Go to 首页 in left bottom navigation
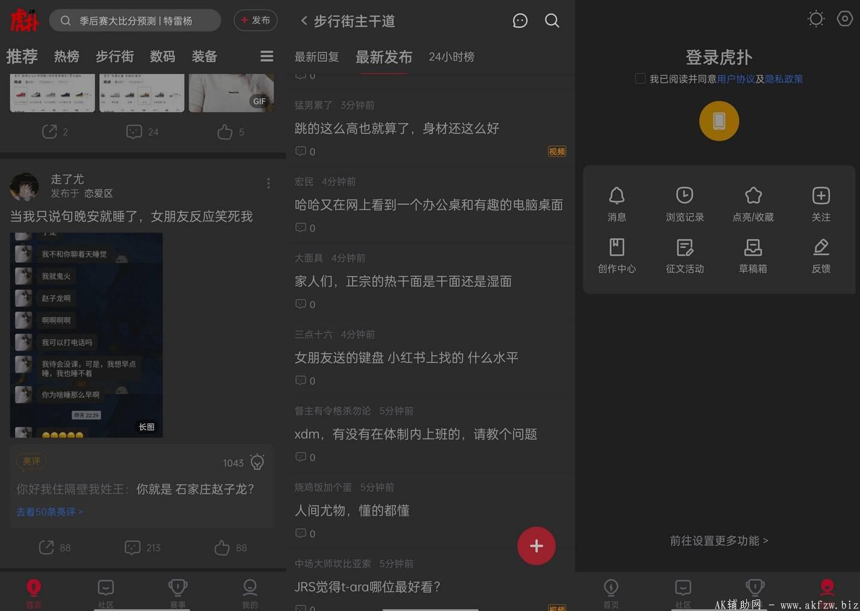The height and width of the screenshot is (611, 860). coord(34,593)
